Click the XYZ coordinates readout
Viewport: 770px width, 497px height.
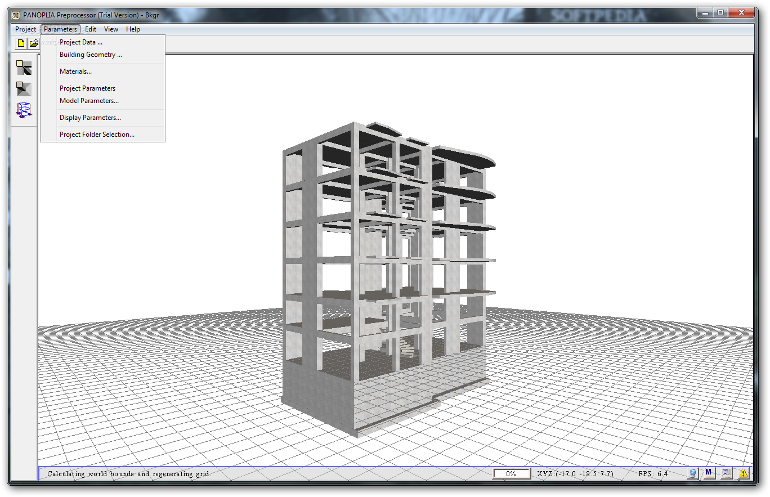[x=575, y=474]
